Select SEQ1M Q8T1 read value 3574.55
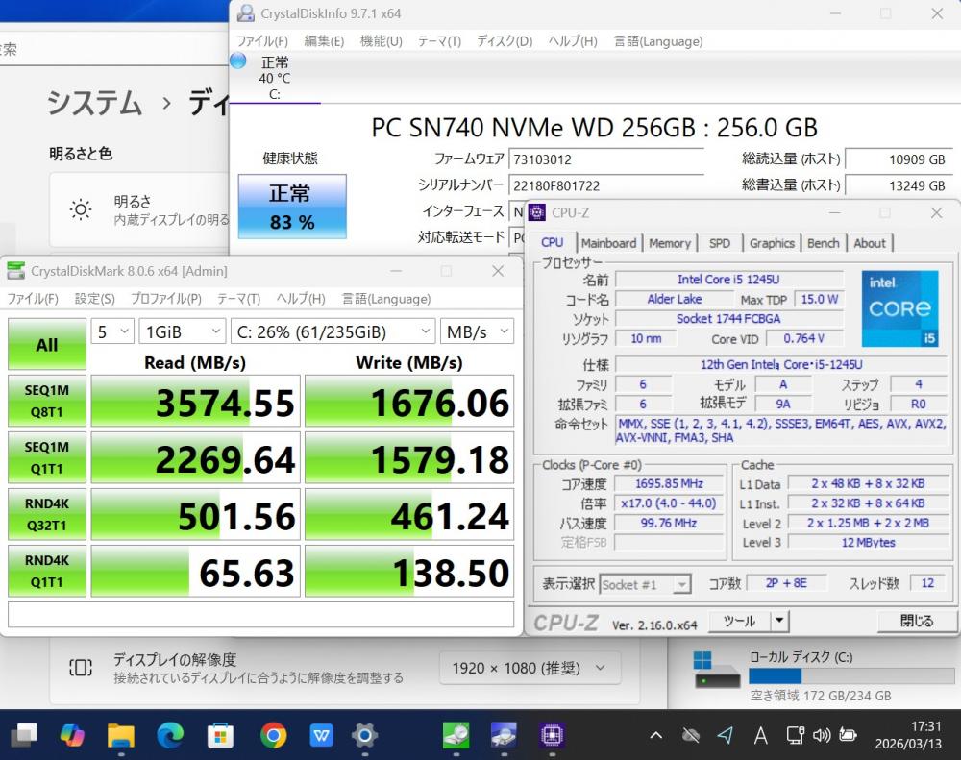 [196, 402]
